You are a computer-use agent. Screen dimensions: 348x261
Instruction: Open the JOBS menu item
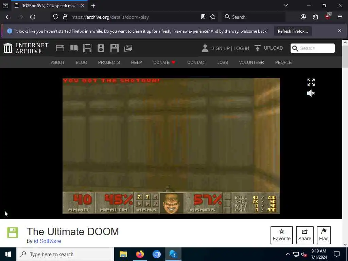tap(223, 63)
